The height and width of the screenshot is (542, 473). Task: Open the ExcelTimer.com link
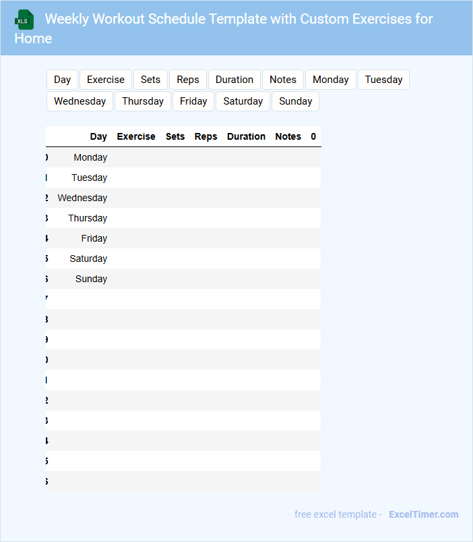click(x=424, y=514)
